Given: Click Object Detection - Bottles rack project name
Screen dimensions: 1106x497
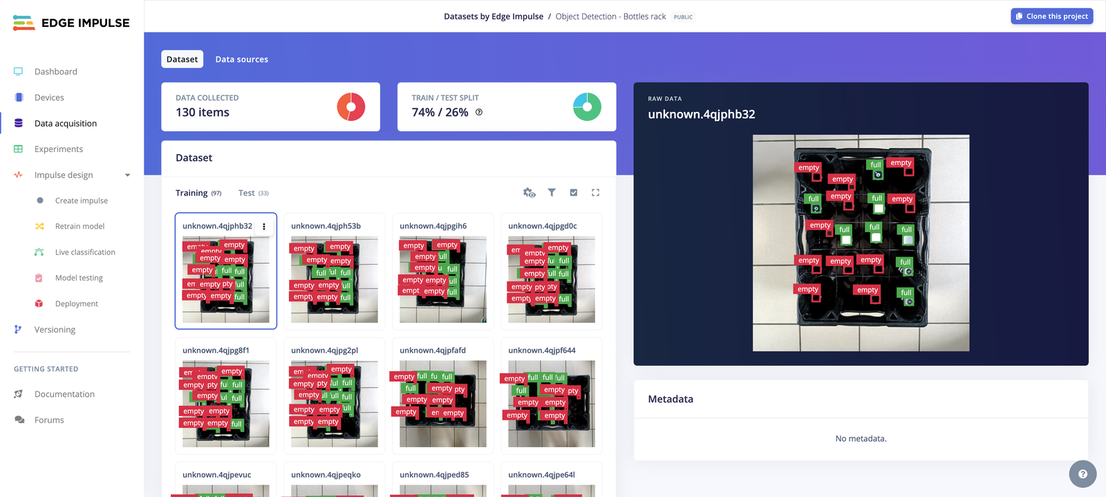Looking at the screenshot, I should click(611, 17).
